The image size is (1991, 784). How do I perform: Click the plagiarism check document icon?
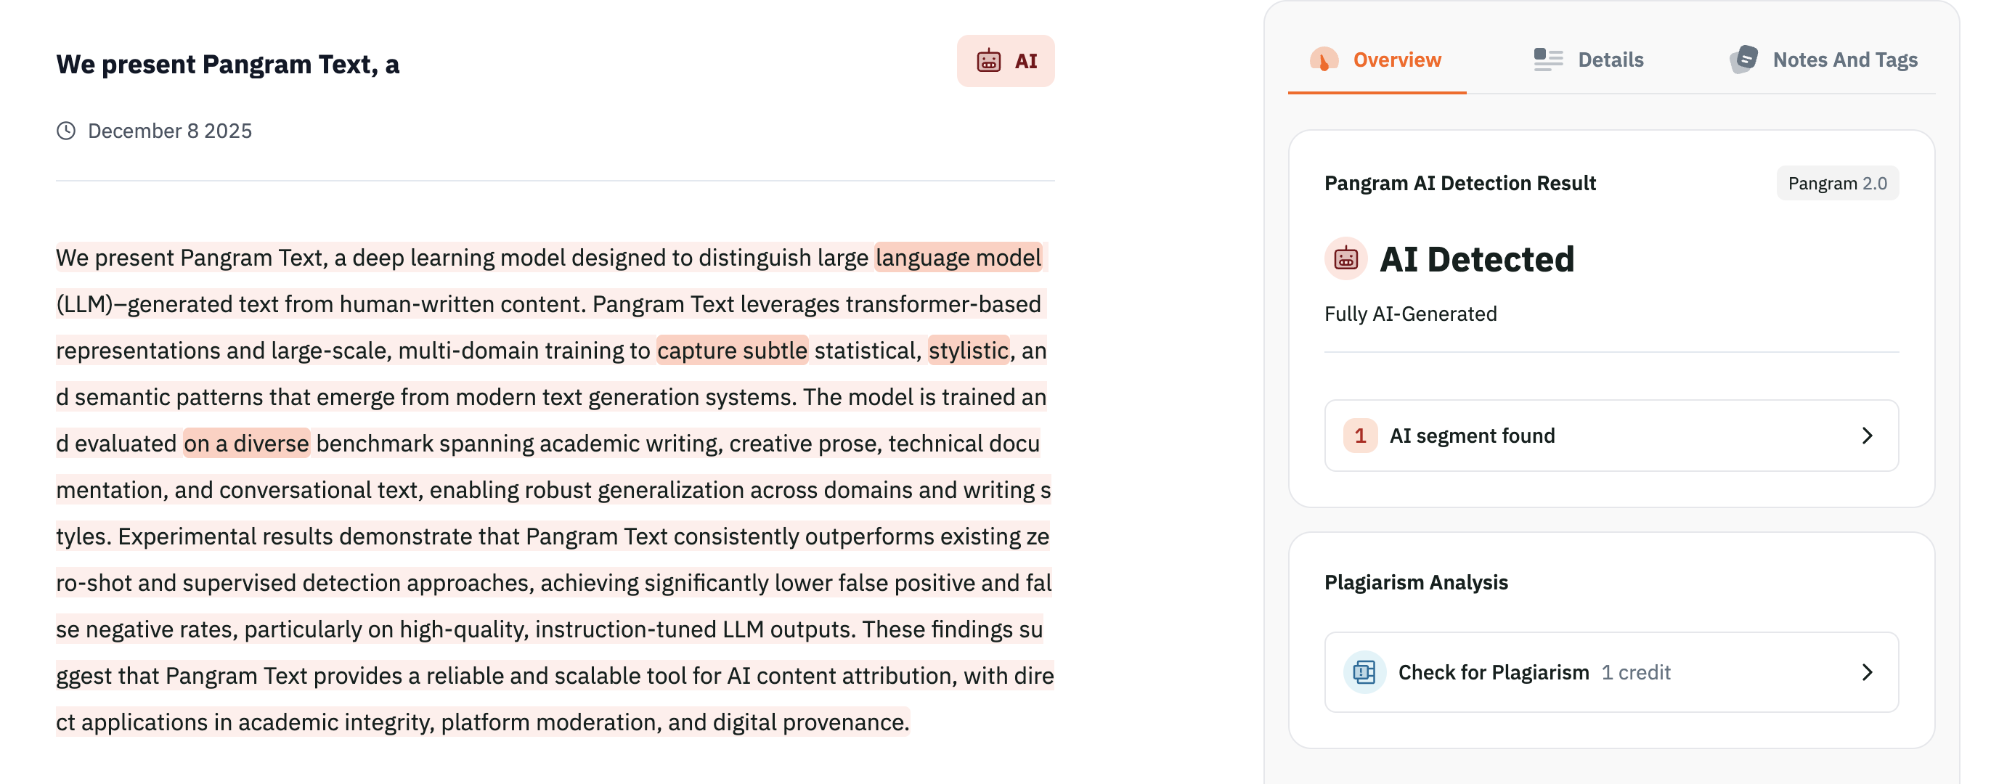[x=1364, y=672]
